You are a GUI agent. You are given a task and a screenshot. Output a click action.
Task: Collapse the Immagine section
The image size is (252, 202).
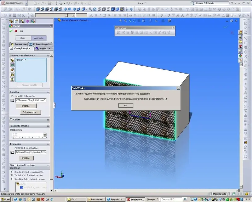tap(48, 144)
